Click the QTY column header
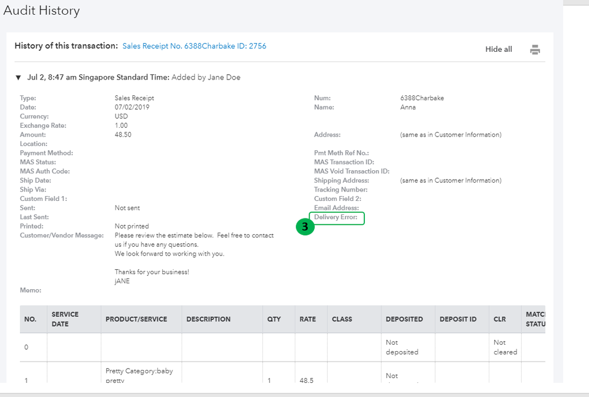Viewport: 589px width, 397px height. [x=274, y=319]
